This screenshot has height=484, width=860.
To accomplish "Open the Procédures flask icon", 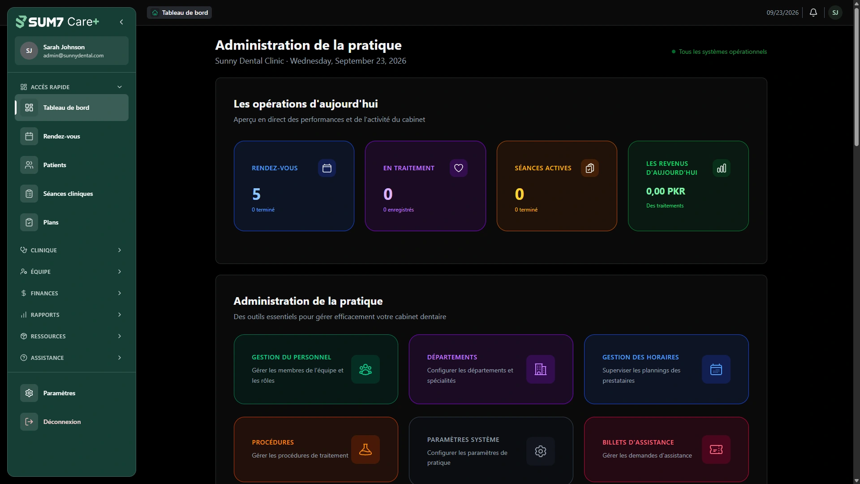I will point(365,449).
